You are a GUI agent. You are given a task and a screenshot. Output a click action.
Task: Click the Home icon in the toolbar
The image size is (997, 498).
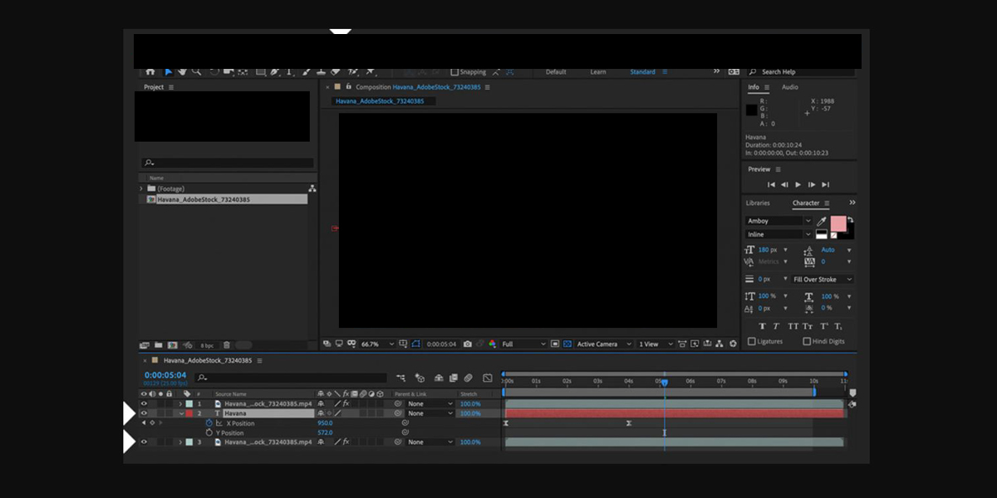(x=151, y=72)
